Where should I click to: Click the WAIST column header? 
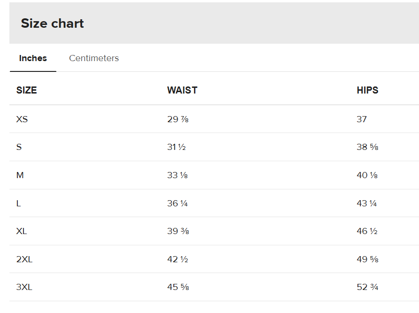pyautogui.click(x=182, y=90)
